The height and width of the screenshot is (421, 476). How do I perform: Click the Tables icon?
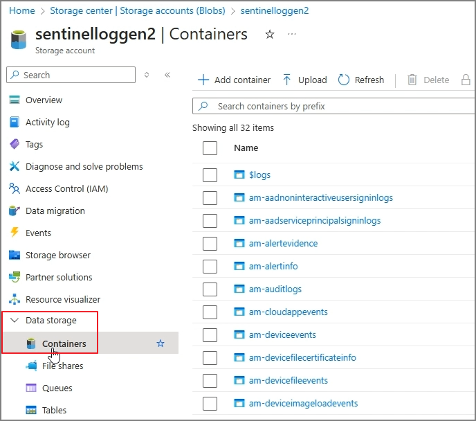pyautogui.click(x=31, y=410)
